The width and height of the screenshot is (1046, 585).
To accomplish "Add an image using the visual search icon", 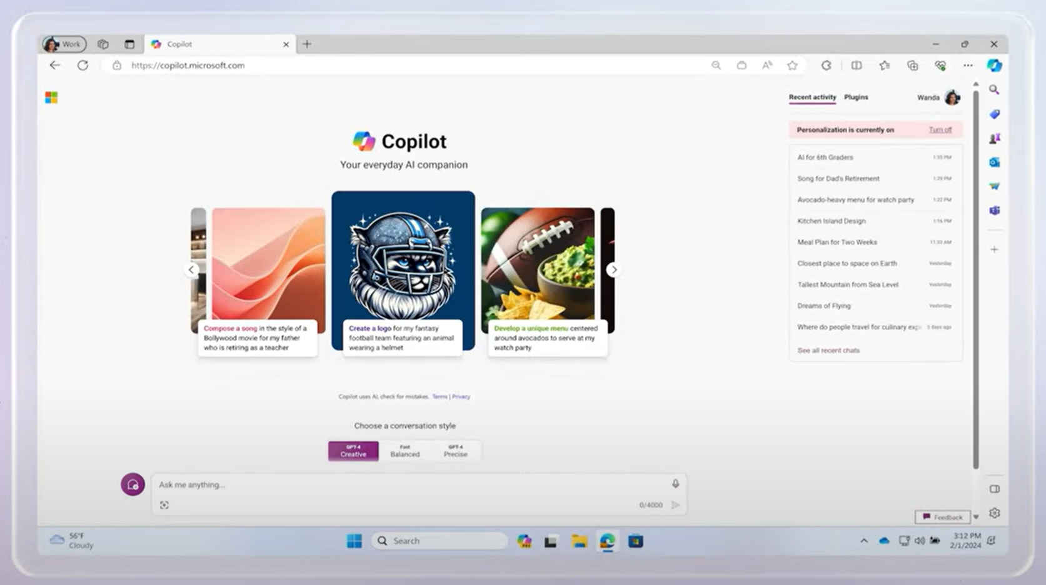I will point(164,505).
